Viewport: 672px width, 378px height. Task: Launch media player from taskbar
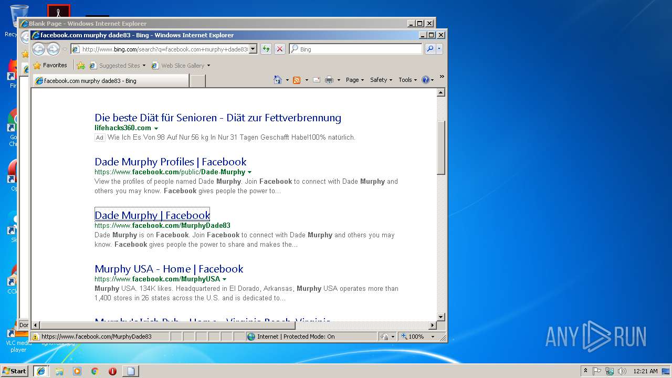(77, 371)
